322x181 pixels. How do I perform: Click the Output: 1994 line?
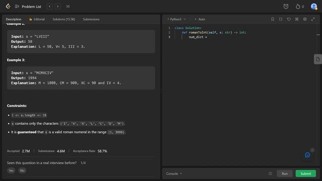click(x=24, y=78)
